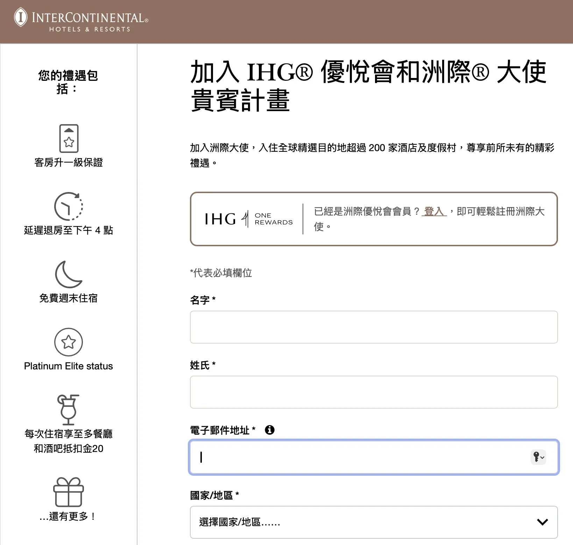Click into the 電子郵件地址 email field
573x545 pixels.
(374, 457)
